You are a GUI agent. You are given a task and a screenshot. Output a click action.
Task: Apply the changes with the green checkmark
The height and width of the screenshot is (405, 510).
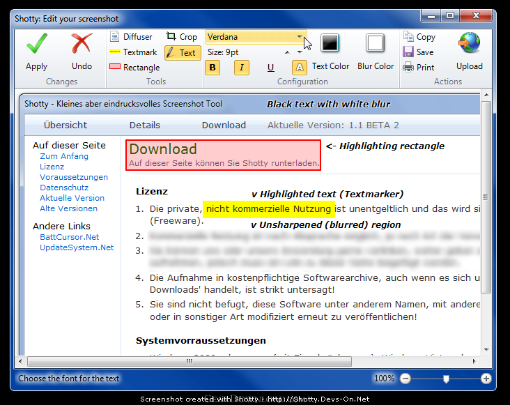[37, 52]
